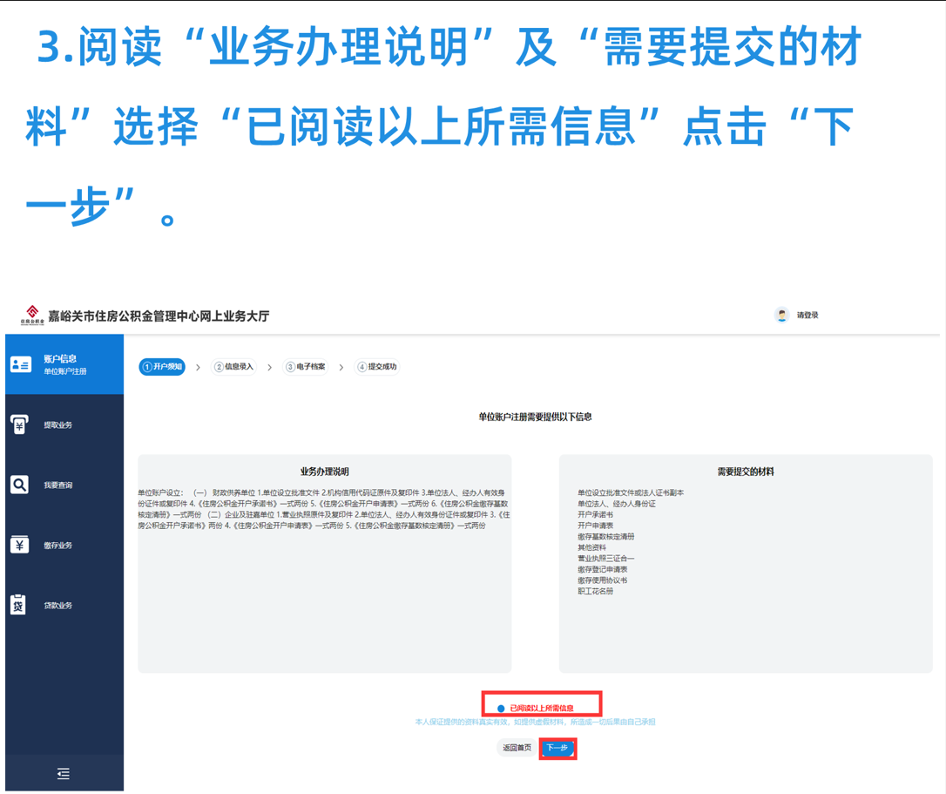Screen dimensions: 946x794
Task: Click the chevron after 电子档案 step
Action: 341,368
